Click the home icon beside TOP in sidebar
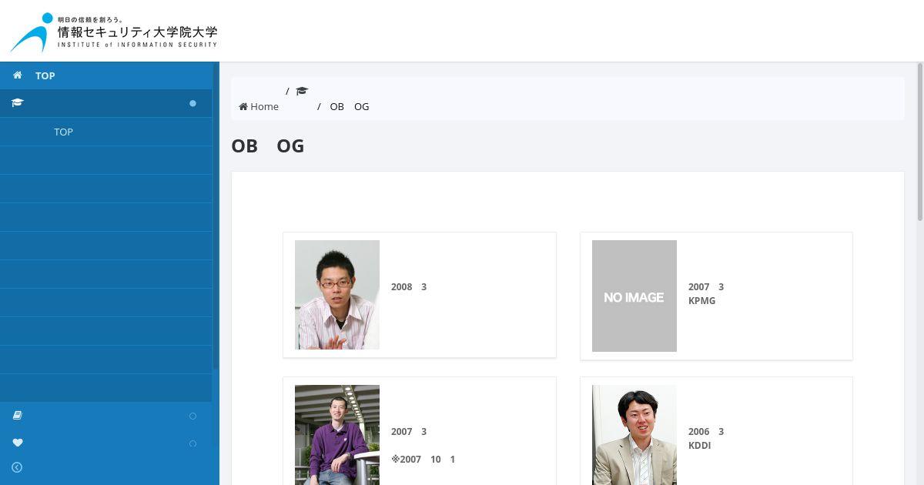Screen dimensions: 924x485 [18, 75]
